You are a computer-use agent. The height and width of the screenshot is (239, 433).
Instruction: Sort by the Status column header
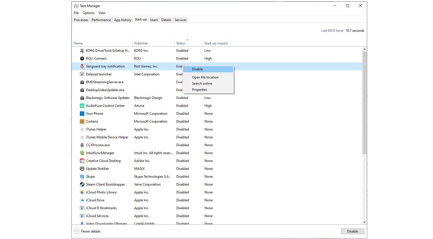[x=188, y=43]
